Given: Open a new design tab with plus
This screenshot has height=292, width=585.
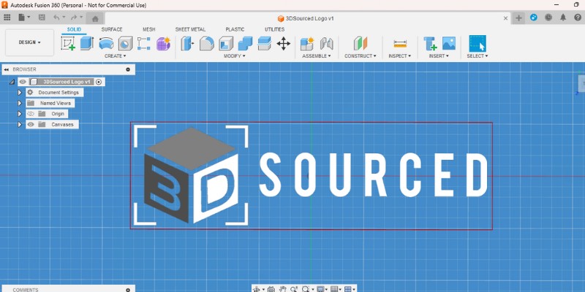Looking at the screenshot, I should pos(518,18).
